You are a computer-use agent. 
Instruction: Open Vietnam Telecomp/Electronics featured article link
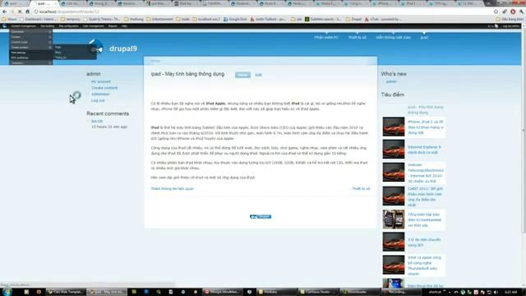click(x=426, y=173)
